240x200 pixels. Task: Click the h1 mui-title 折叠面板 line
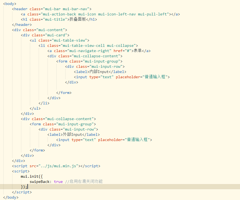point(59,19)
